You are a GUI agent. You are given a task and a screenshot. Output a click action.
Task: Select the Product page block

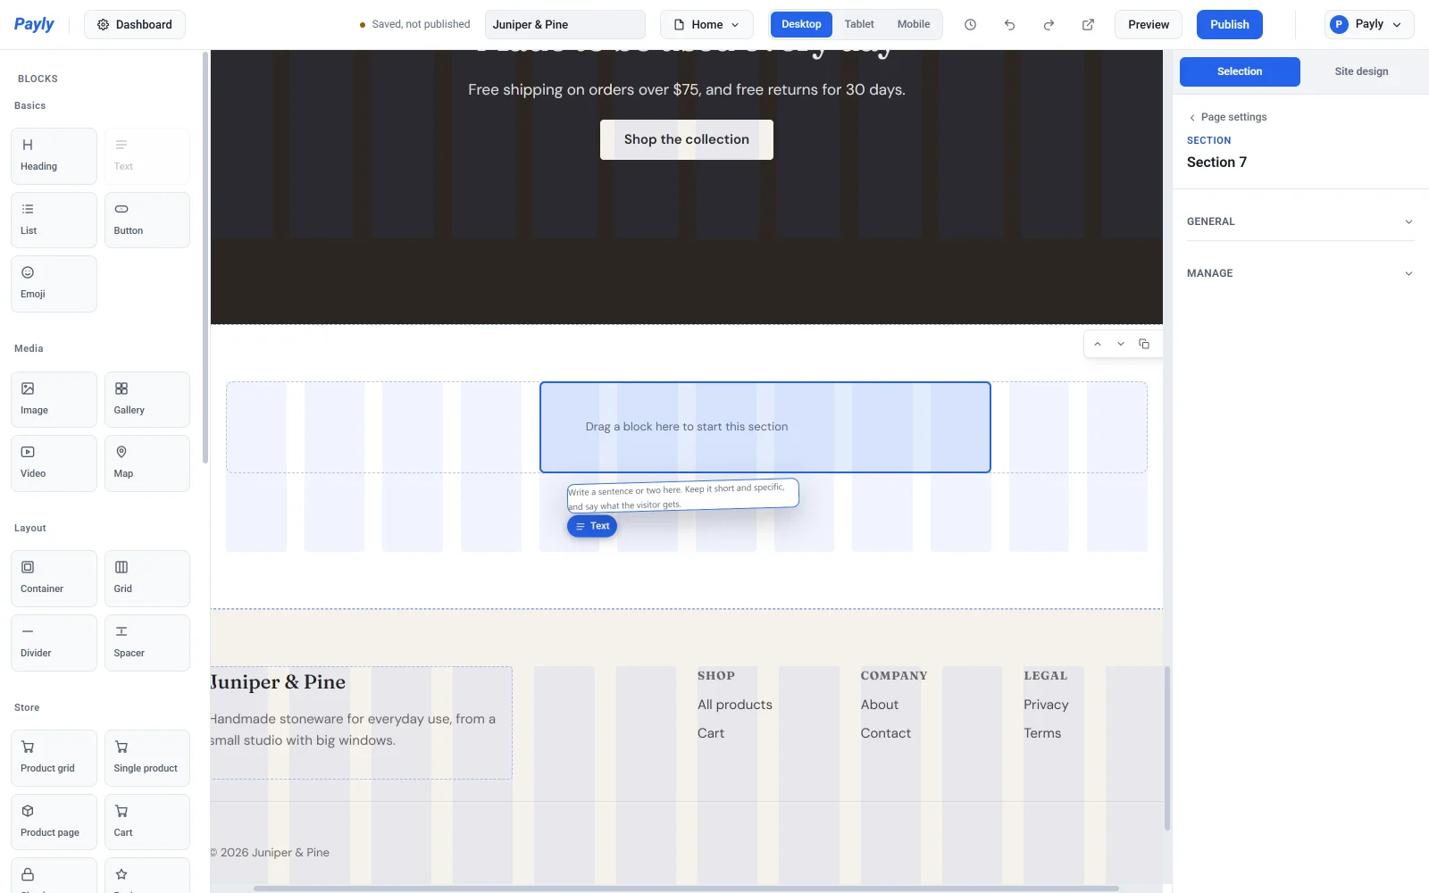point(54,822)
